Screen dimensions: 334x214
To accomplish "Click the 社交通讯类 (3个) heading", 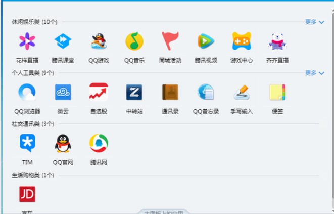I will pyautogui.click(x=33, y=124).
